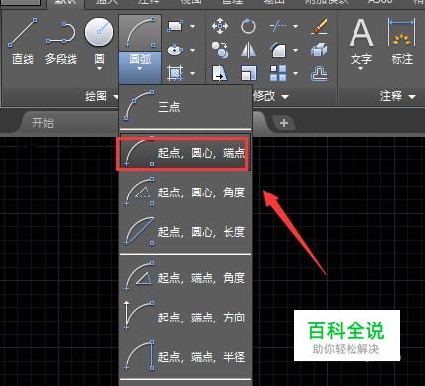Screen dimensions: 425x386
Task: Open the Hatch tool dropdown arrow
Action: 193,74
